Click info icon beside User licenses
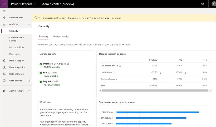 [x=114, y=72]
